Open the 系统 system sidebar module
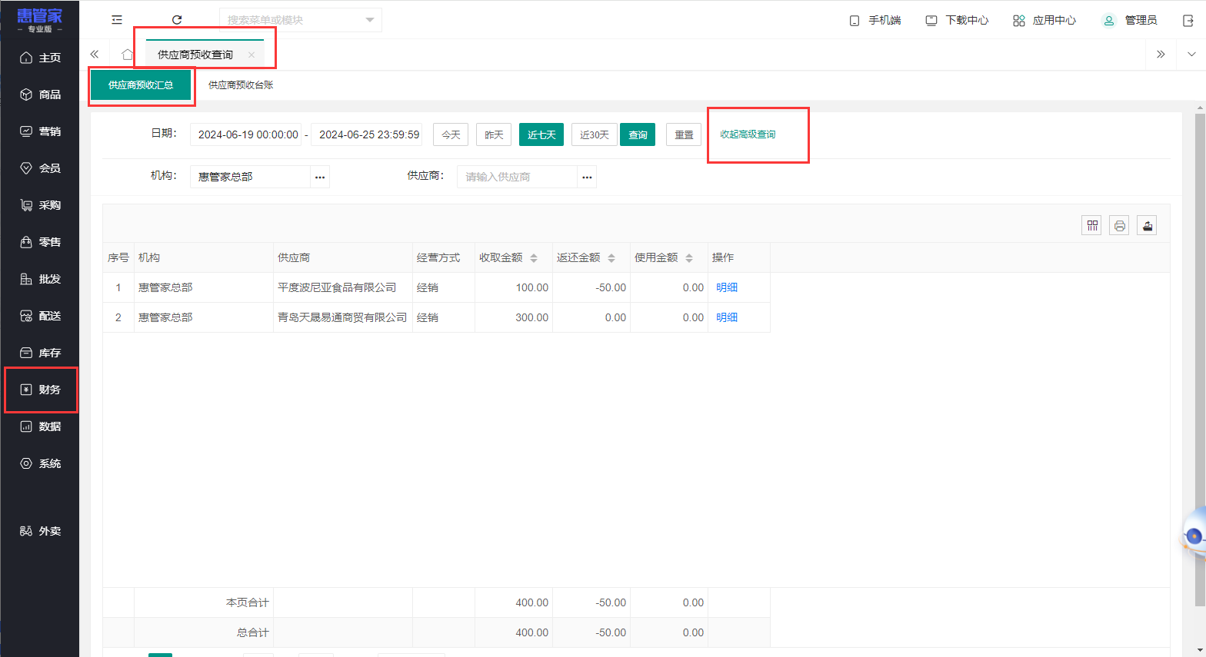Screen dimensions: 1206x657 40,463
